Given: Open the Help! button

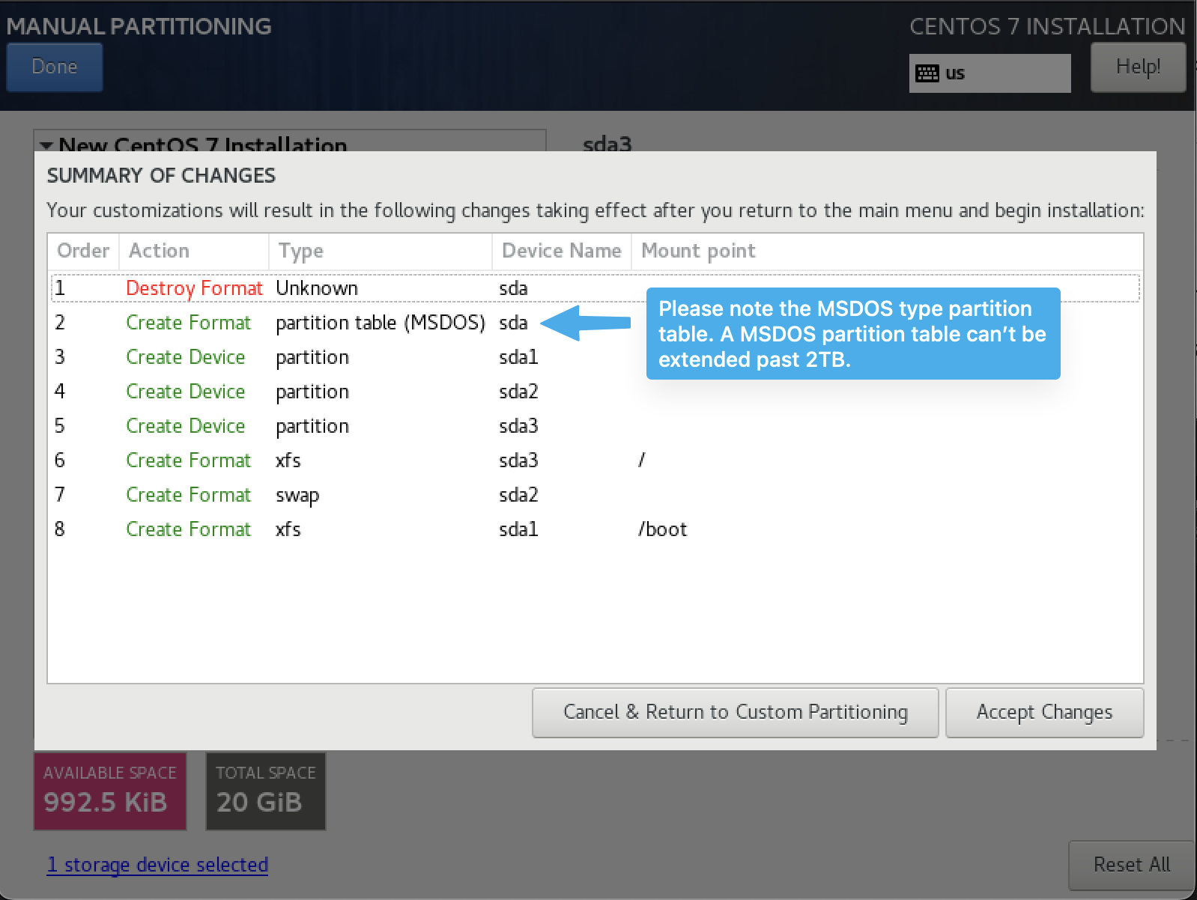Looking at the screenshot, I should tap(1138, 67).
